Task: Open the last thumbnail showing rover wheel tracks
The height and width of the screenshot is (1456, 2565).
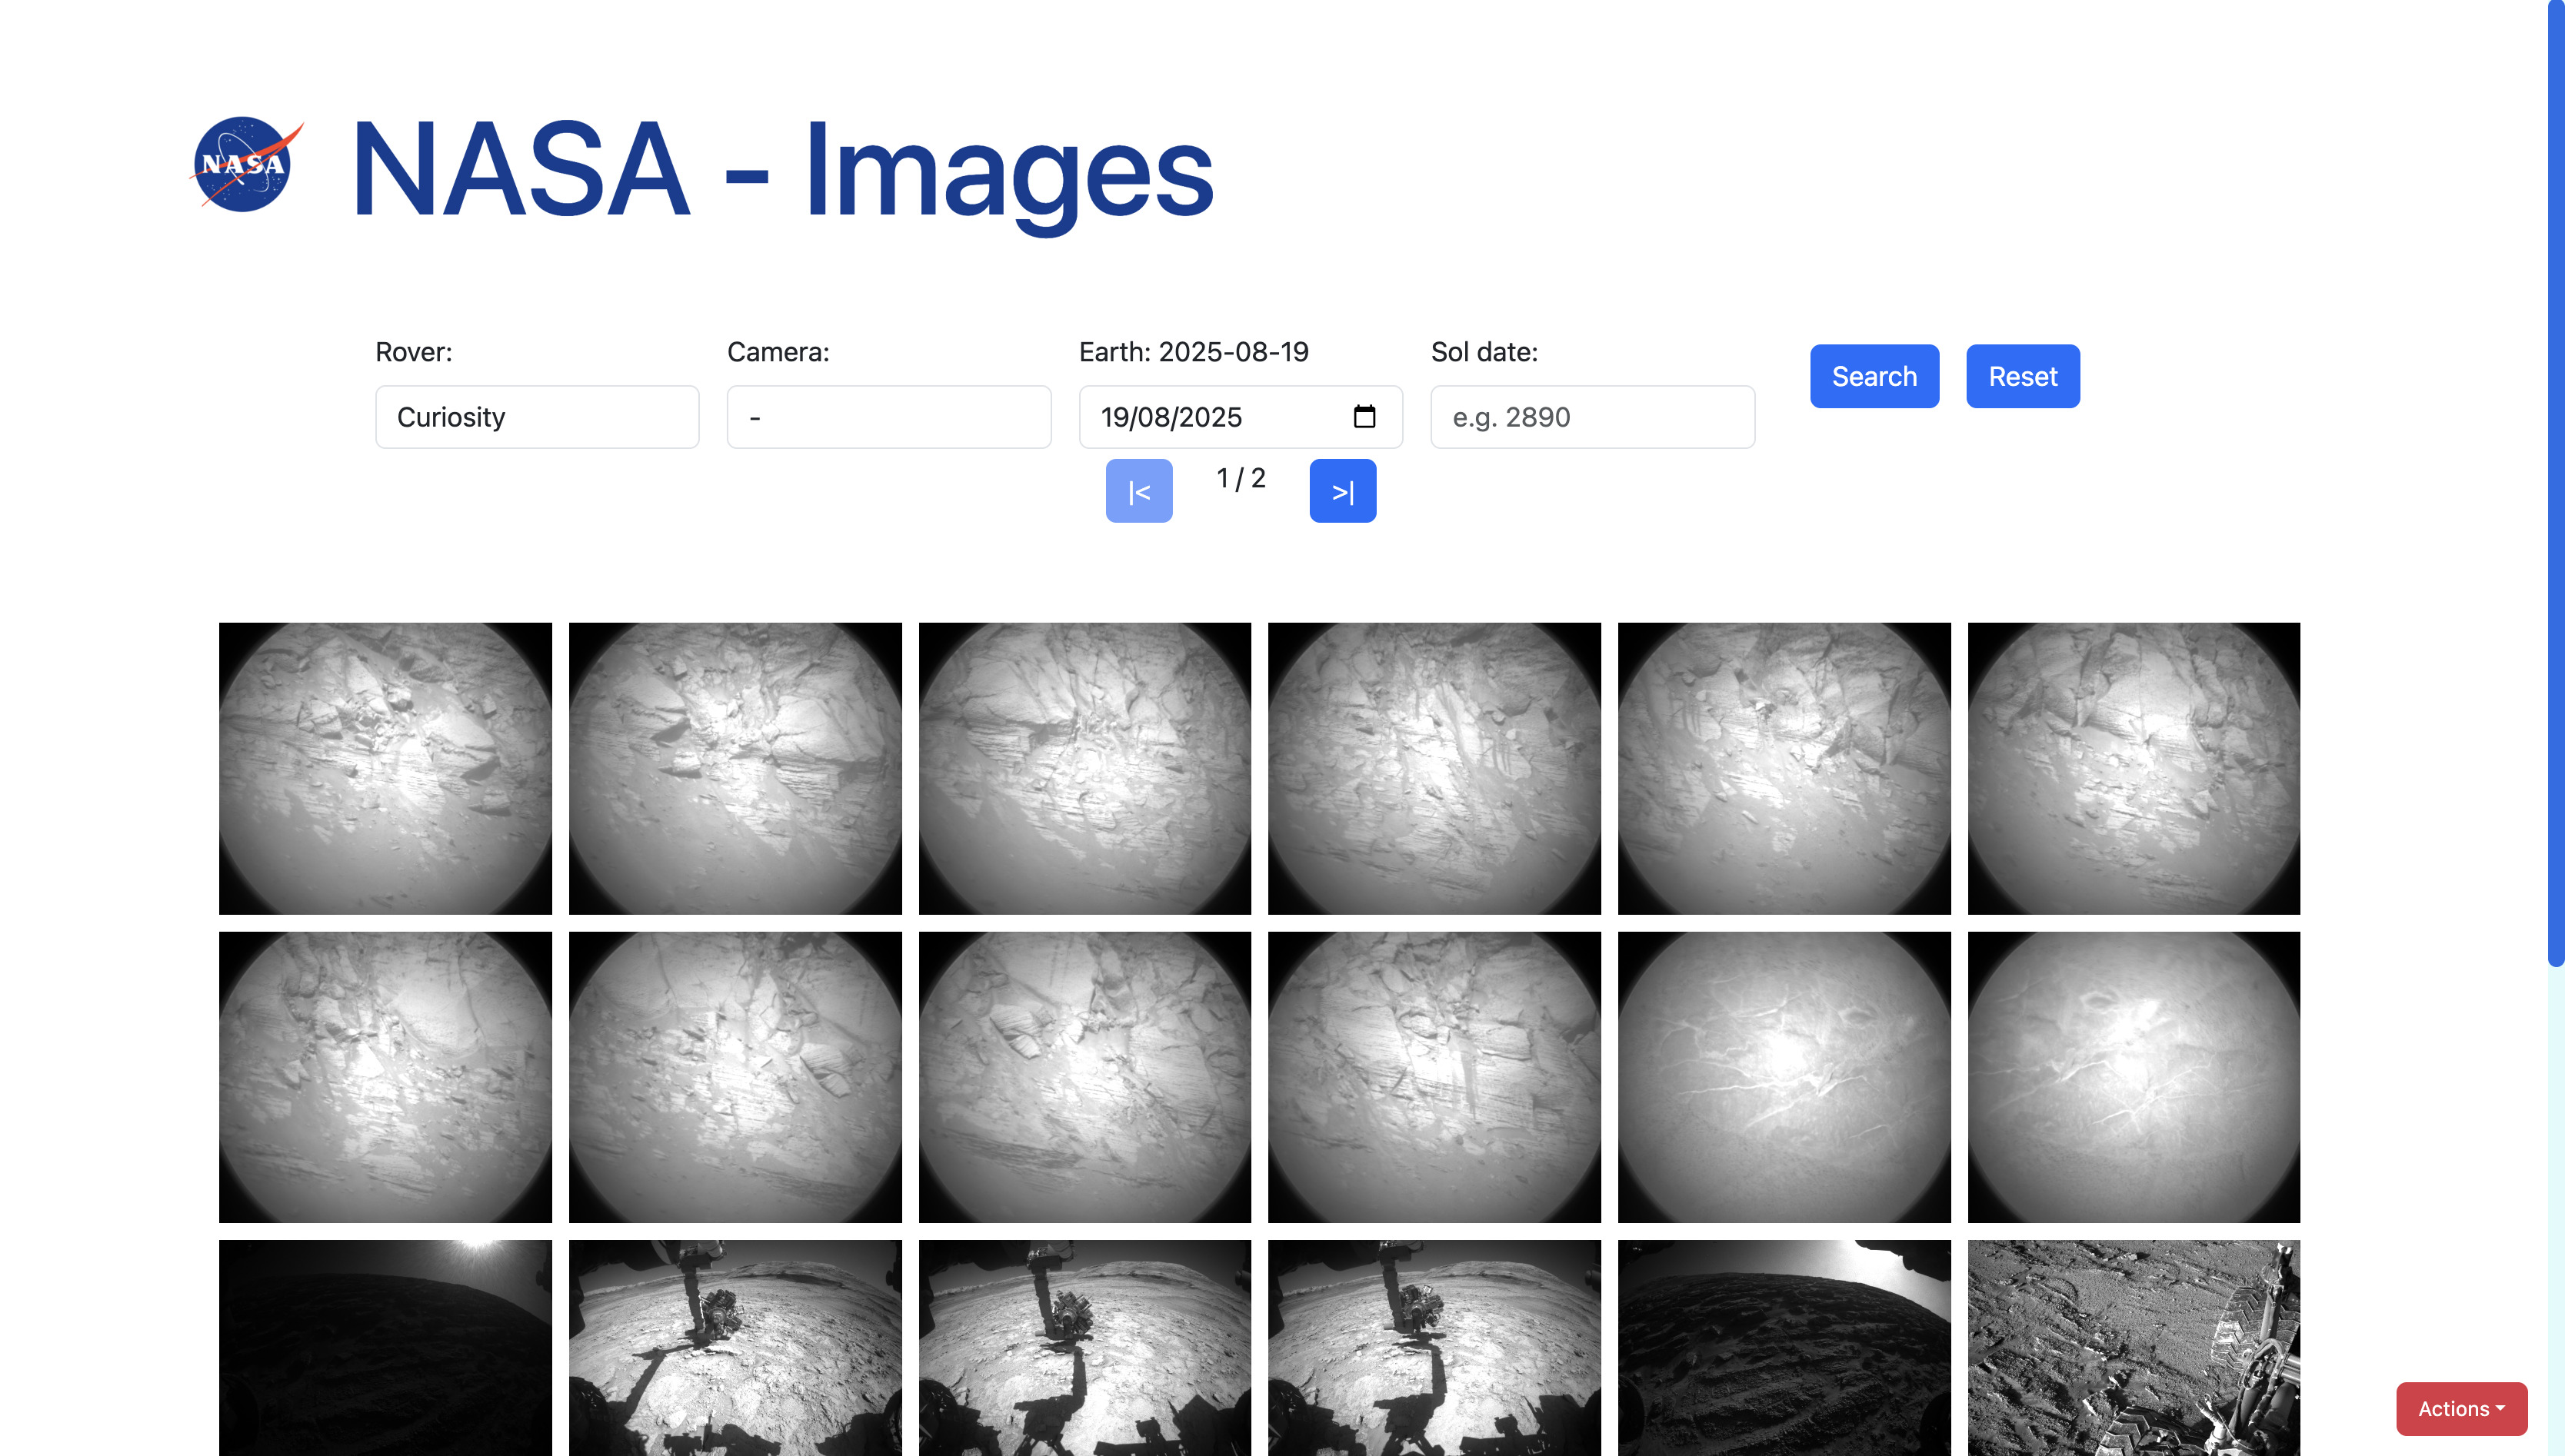Action: 2134,1350
